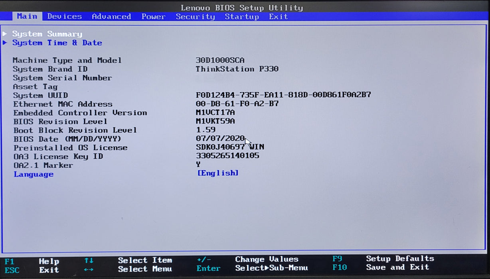Click the arrow beside System Time & Date

[x=5, y=43]
